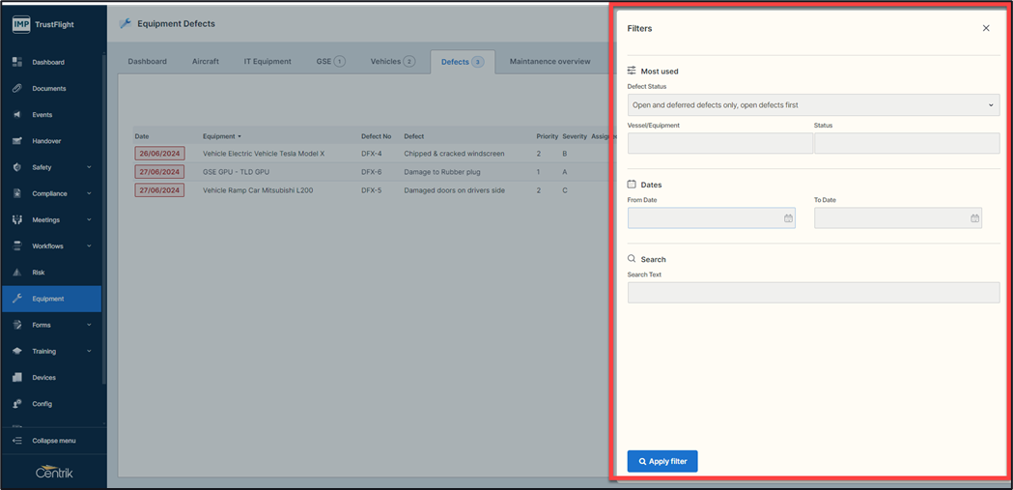Click the Apply filter button
The height and width of the screenshot is (490, 1013).
coord(662,462)
